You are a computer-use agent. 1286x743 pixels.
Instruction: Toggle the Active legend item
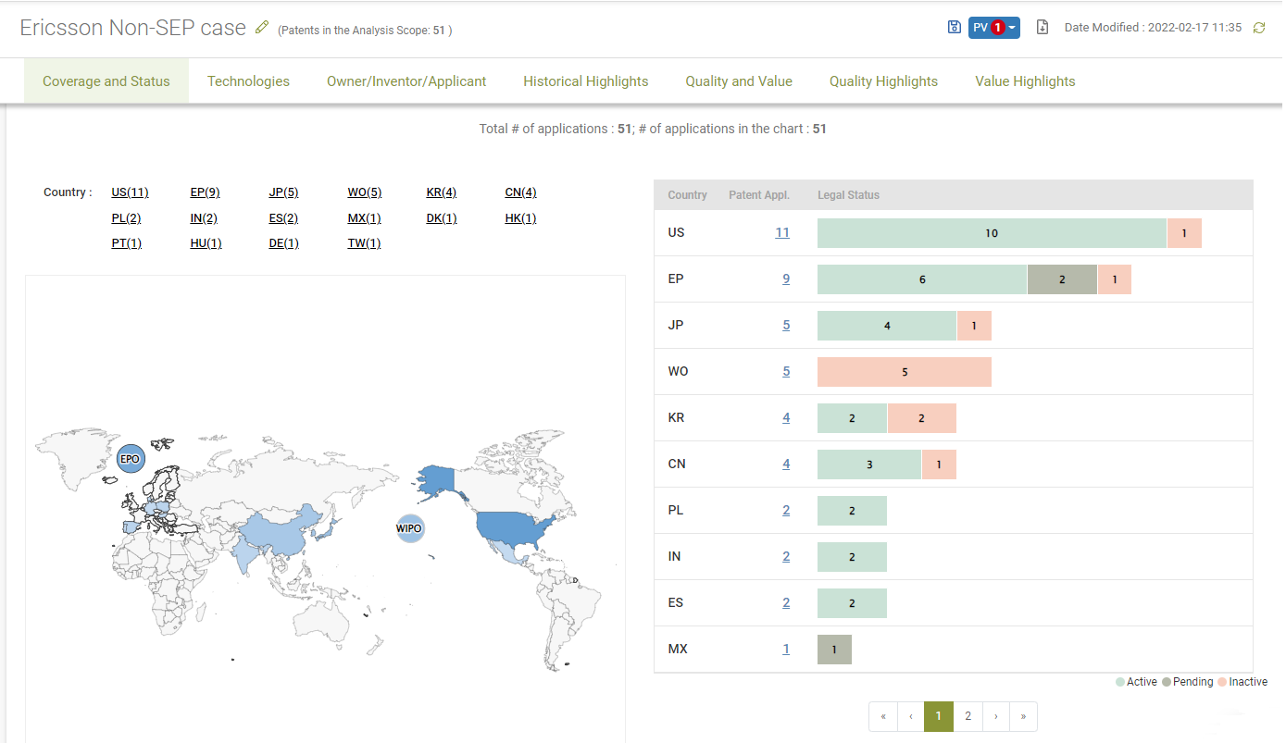click(1137, 682)
